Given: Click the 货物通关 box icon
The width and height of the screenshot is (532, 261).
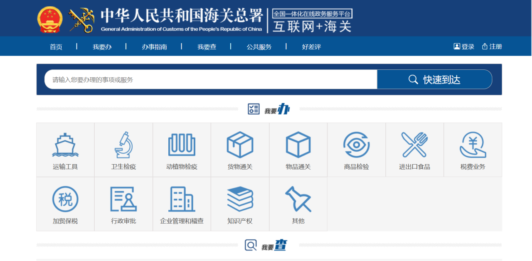Looking at the screenshot, I should coord(240,145).
